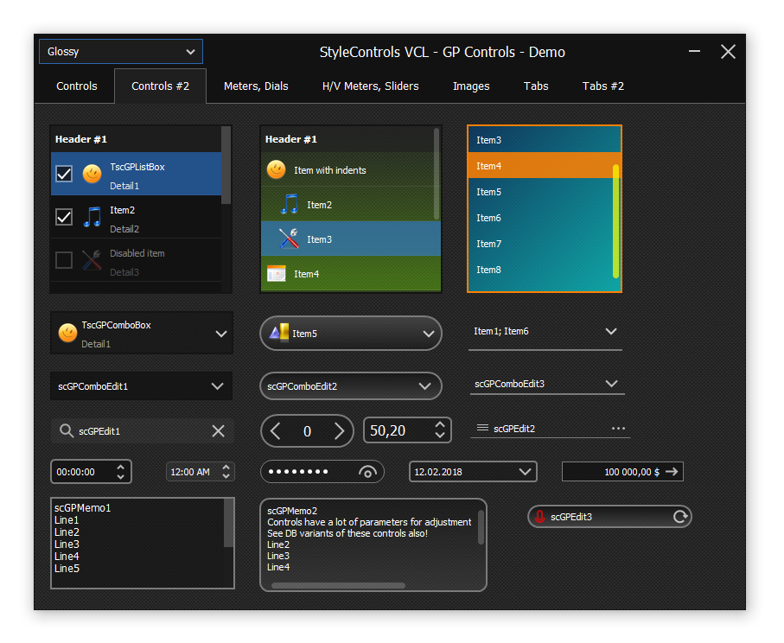Increase the 00:00:00 time value
Screen dimensions: 784x643
tap(120, 467)
